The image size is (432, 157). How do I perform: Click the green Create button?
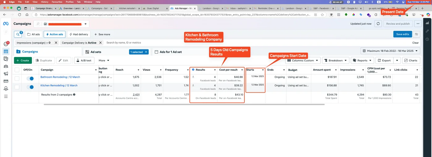[x=23, y=60]
